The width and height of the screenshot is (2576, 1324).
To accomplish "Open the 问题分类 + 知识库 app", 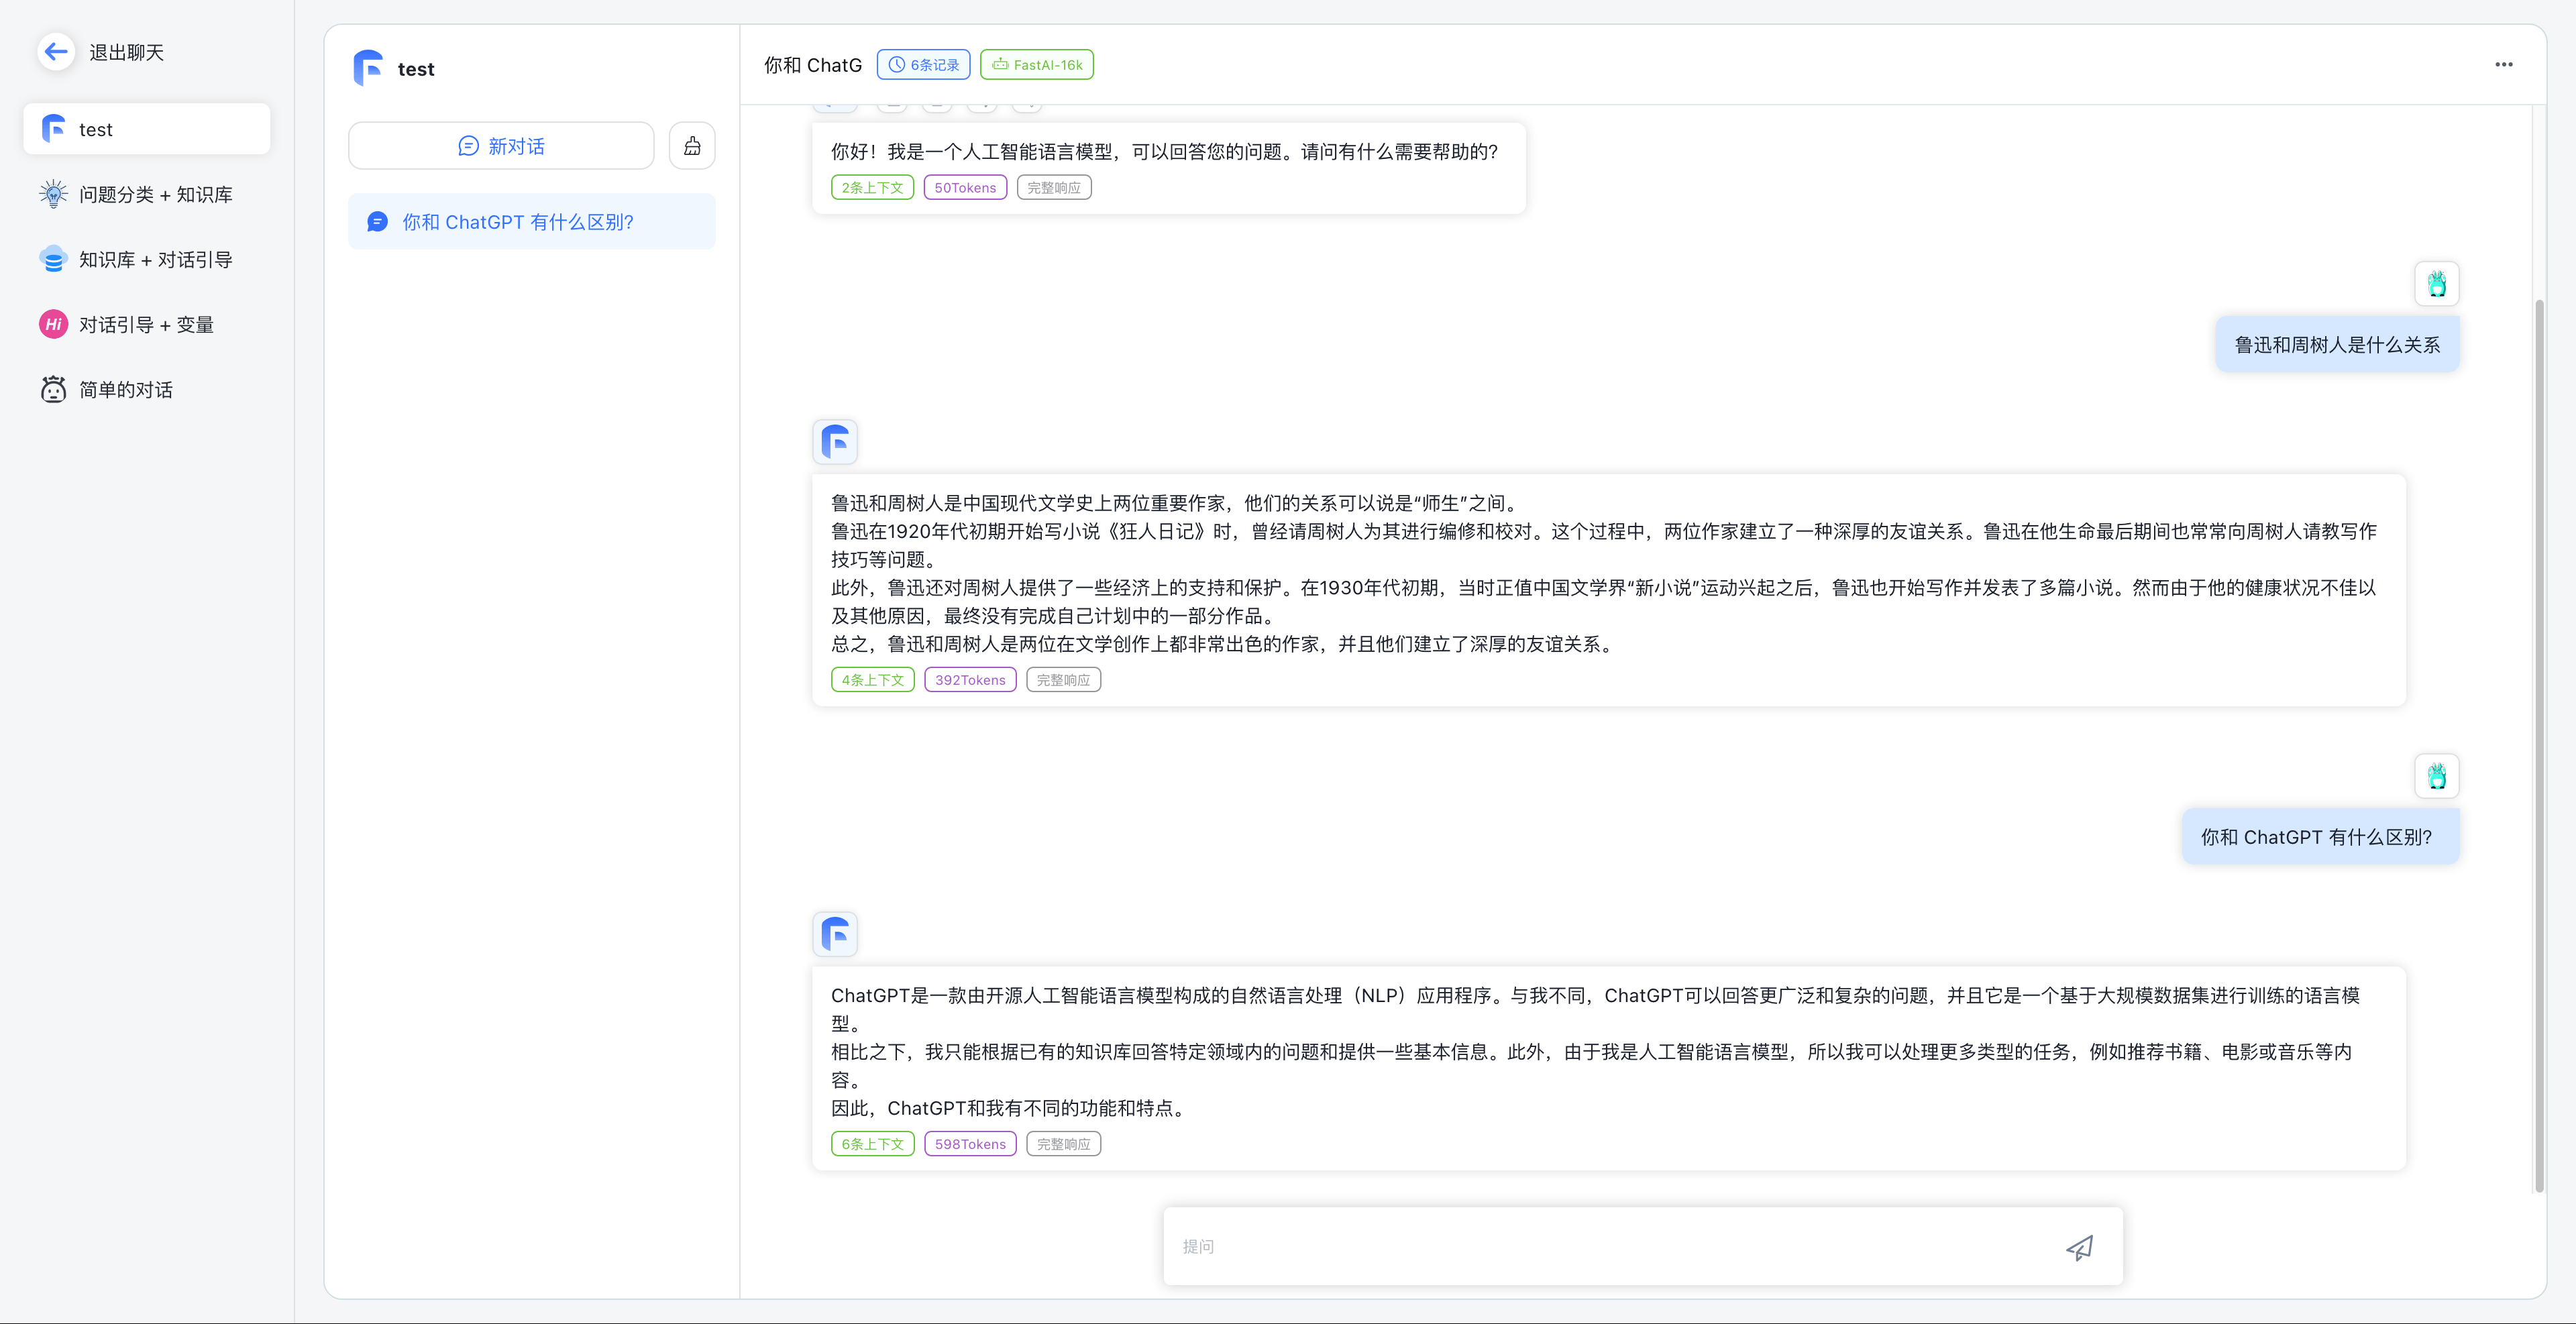I will [155, 194].
